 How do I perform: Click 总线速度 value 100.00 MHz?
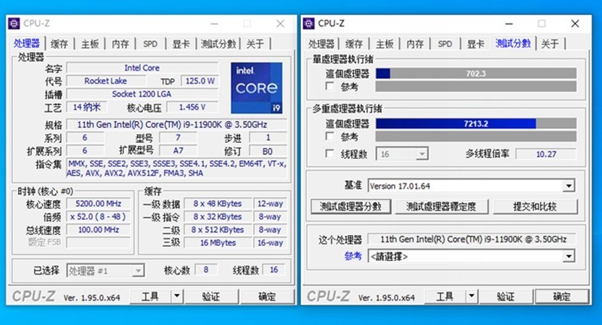(99, 229)
